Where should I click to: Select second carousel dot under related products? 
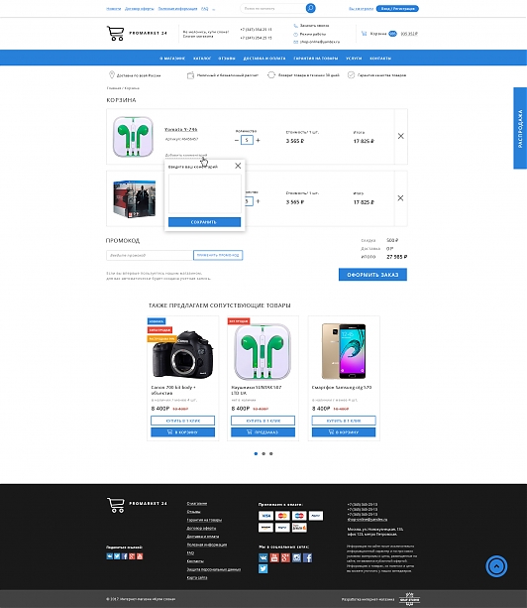coord(263,453)
